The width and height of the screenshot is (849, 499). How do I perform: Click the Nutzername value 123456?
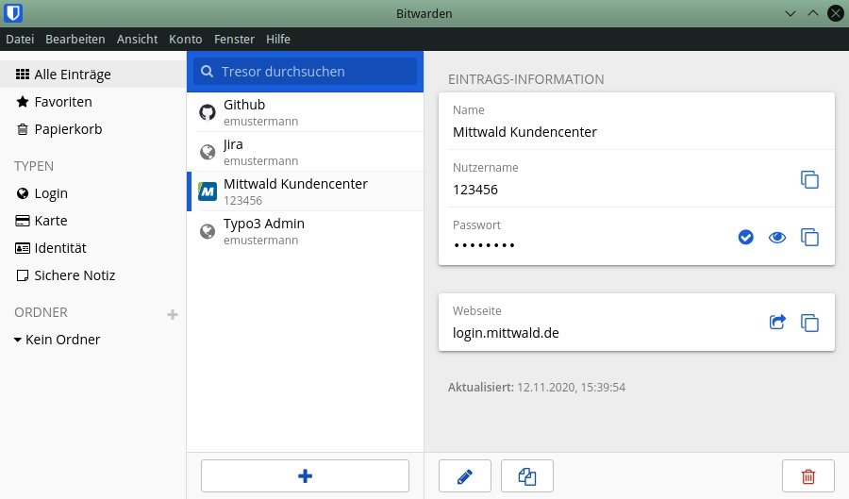(474, 190)
